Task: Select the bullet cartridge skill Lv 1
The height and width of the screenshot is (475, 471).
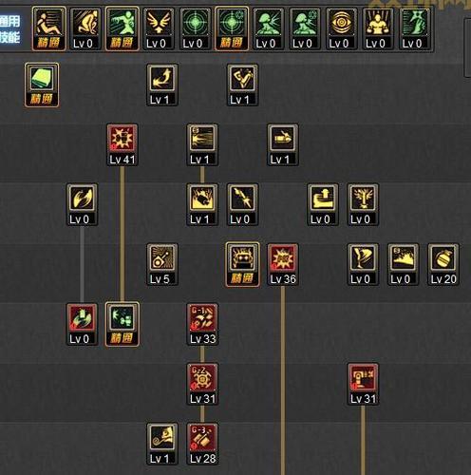Action: coord(283,144)
